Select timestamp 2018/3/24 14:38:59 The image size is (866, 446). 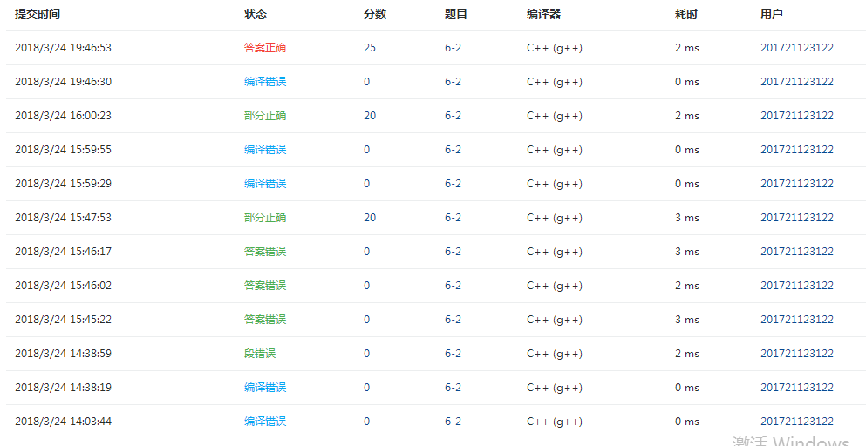(x=63, y=354)
